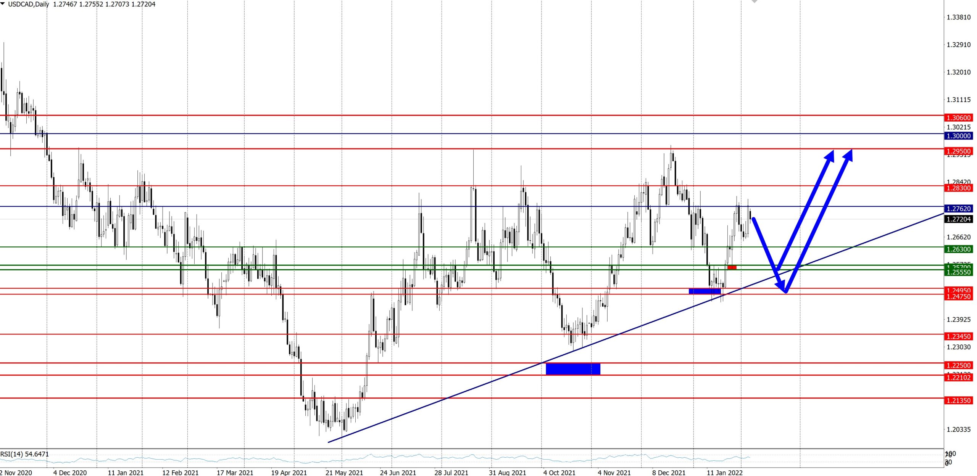Click the 21 May 2021 date label
The height and width of the screenshot is (476, 977).
tap(344, 473)
